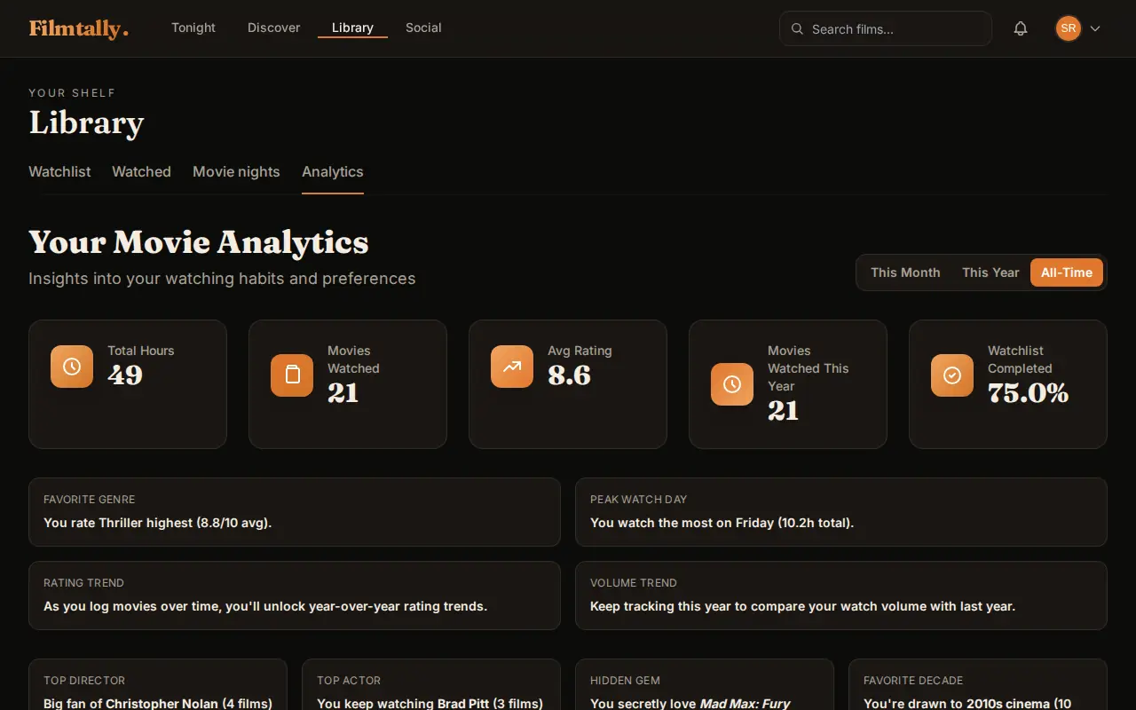Click the Total Hours value 49

point(125,375)
